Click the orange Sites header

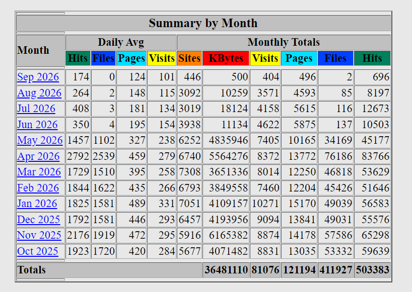point(189,58)
